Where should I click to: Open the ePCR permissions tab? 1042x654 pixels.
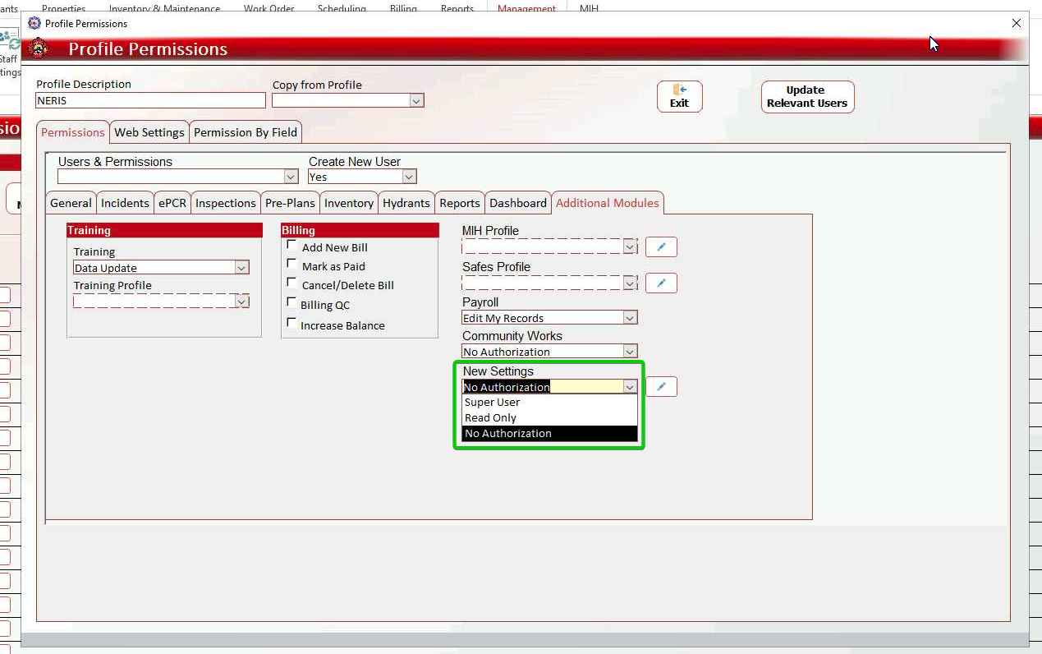[x=172, y=203]
